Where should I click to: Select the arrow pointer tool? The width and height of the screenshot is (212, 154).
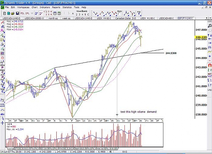point(3,119)
